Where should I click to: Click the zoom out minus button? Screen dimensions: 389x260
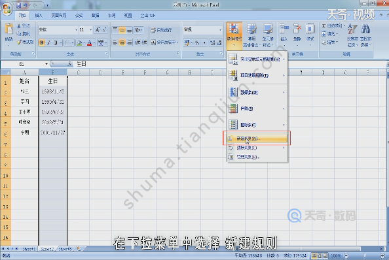point(346,255)
